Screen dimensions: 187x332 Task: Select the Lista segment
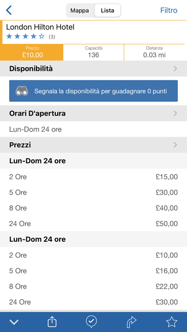click(x=108, y=10)
